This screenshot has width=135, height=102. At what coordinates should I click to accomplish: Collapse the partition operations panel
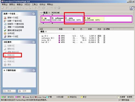[34, 42]
